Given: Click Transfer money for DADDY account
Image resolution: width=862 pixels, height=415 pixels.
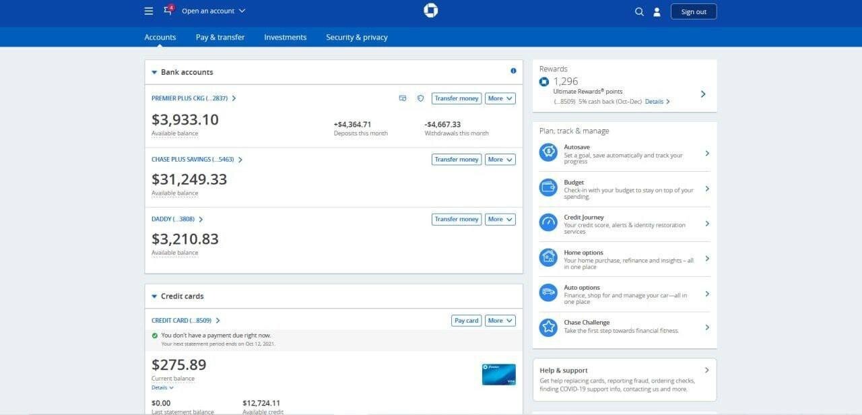Looking at the screenshot, I should click(x=457, y=219).
